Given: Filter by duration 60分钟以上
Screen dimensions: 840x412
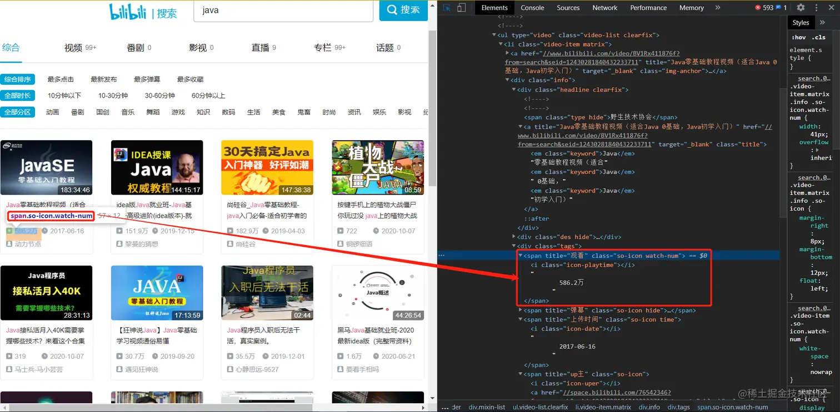Looking at the screenshot, I should coord(208,95).
